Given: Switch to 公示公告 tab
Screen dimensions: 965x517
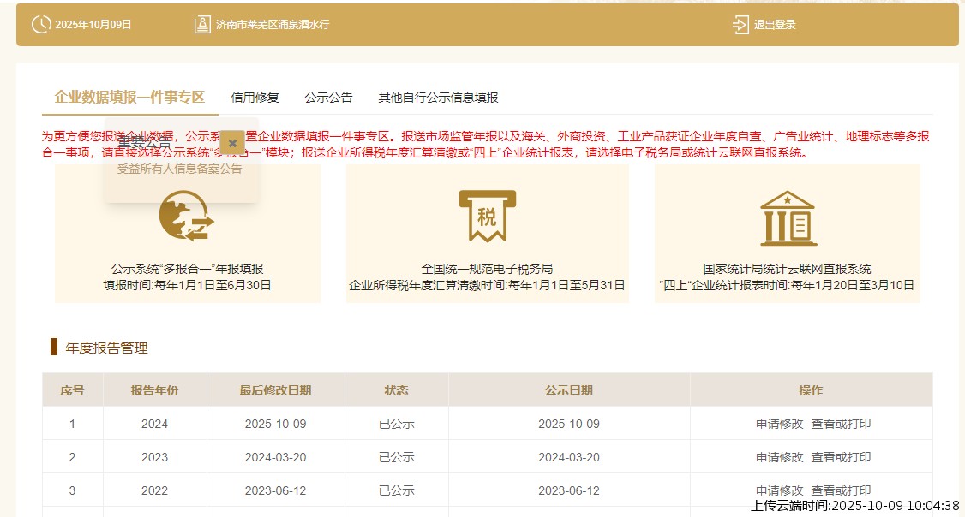Looking at the screenshot, I should tap(328, 98).
